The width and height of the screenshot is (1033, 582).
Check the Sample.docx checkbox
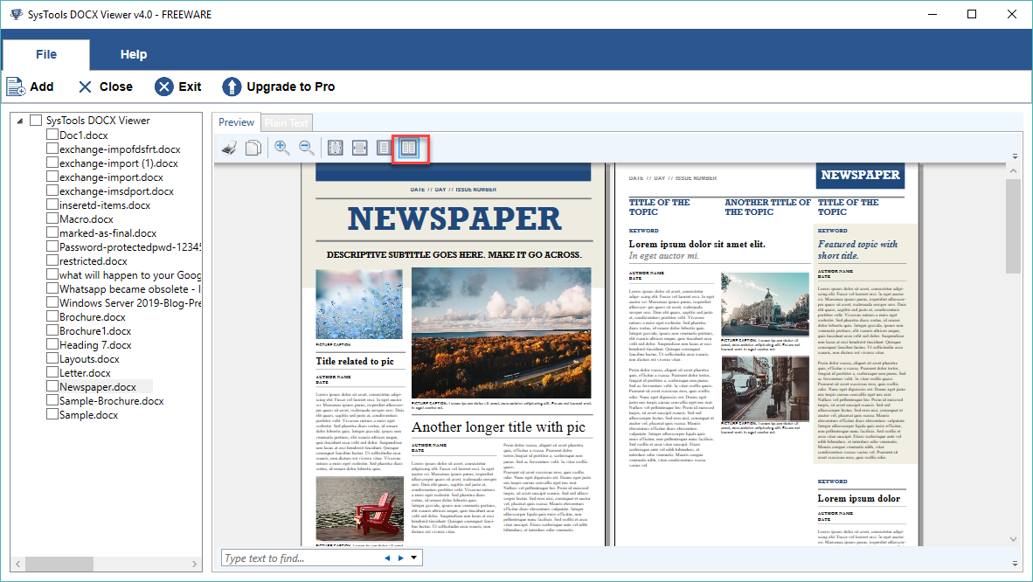(52, 414)
